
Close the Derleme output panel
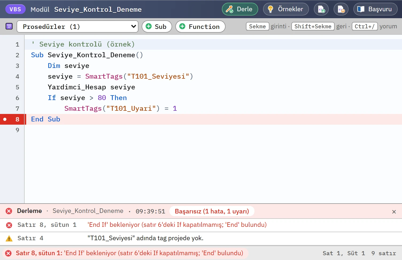pyautogui.click(x=394, y=212)
